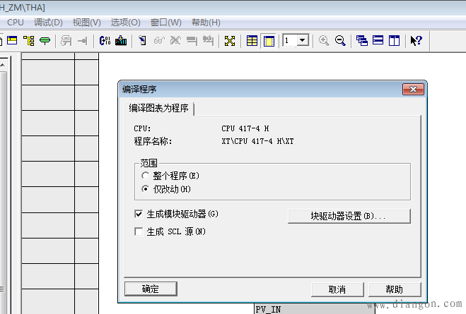Click the tile windows horizontally icon
The height and width of the screenshot is (314, 466).
coord(378,41)
